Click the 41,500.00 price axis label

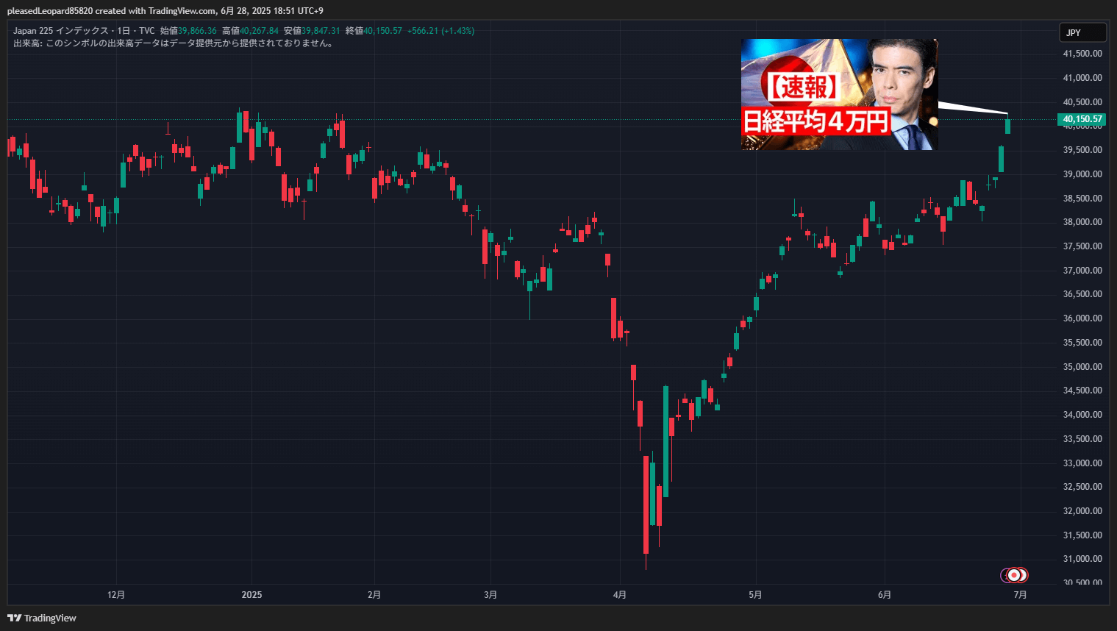pyautogui.click(x=1082, y=54)
